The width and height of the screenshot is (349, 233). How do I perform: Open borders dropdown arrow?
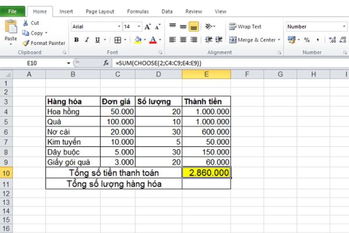pos(125,40)
